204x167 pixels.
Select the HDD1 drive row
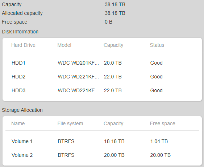click(x=102, y=63)
